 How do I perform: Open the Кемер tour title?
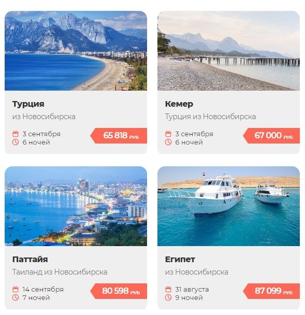click(x=179, y=104)
